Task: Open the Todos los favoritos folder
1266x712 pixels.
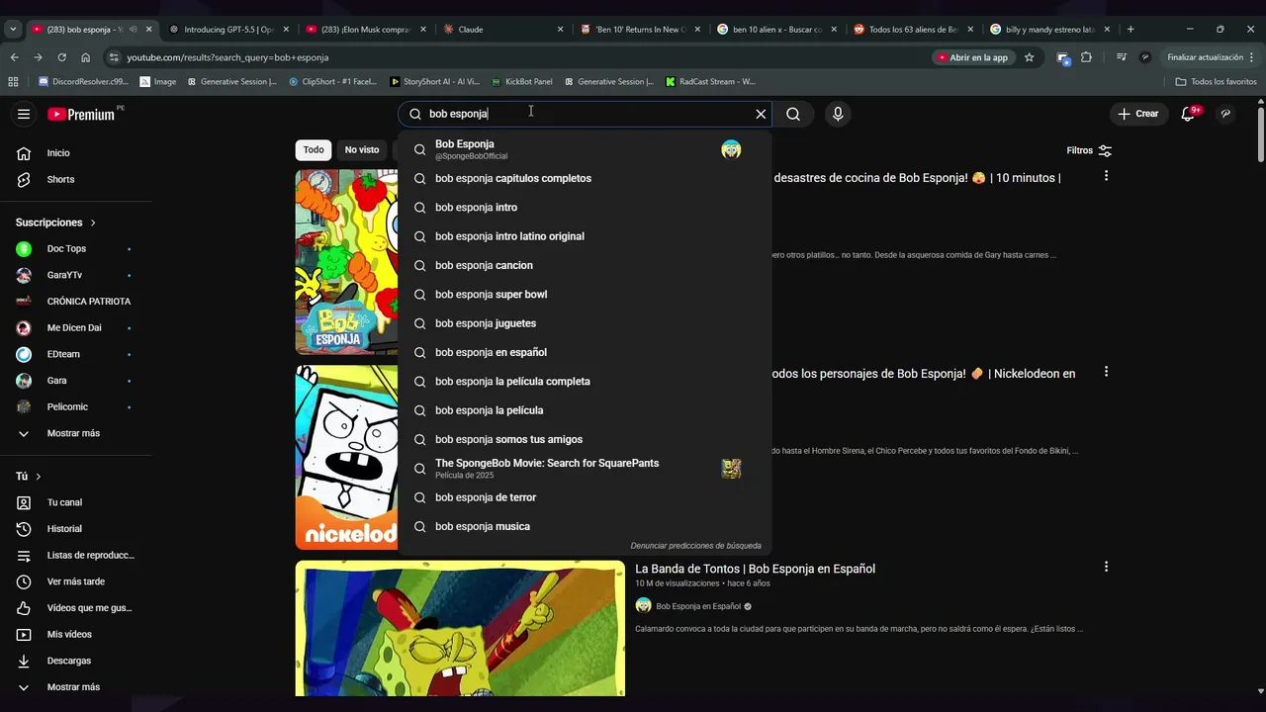Action: pyautogui.click(x=1216, y=81)
